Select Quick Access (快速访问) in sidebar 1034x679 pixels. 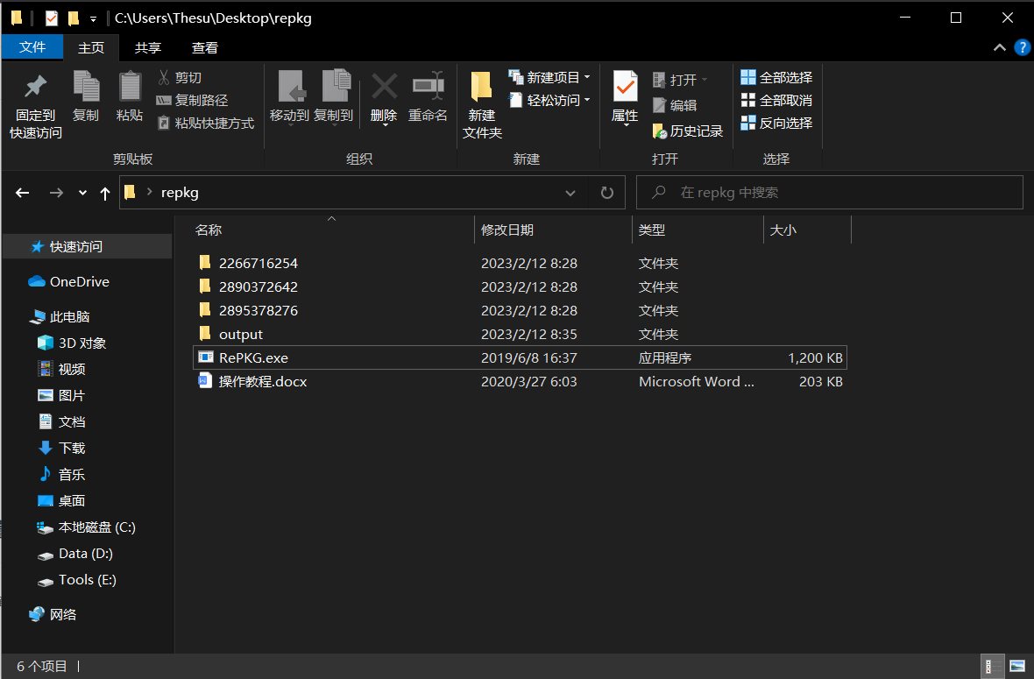coord(88,246)
